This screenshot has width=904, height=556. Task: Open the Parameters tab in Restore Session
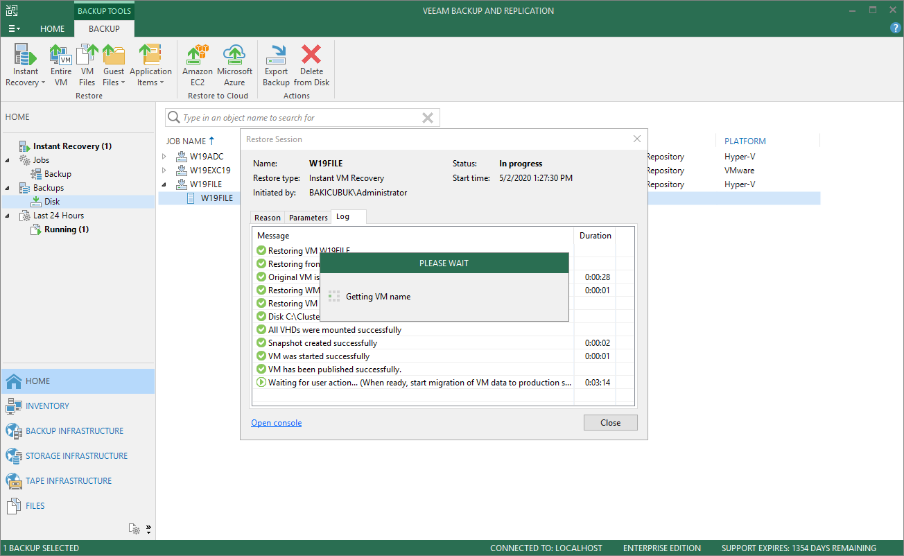click(308, 218)
